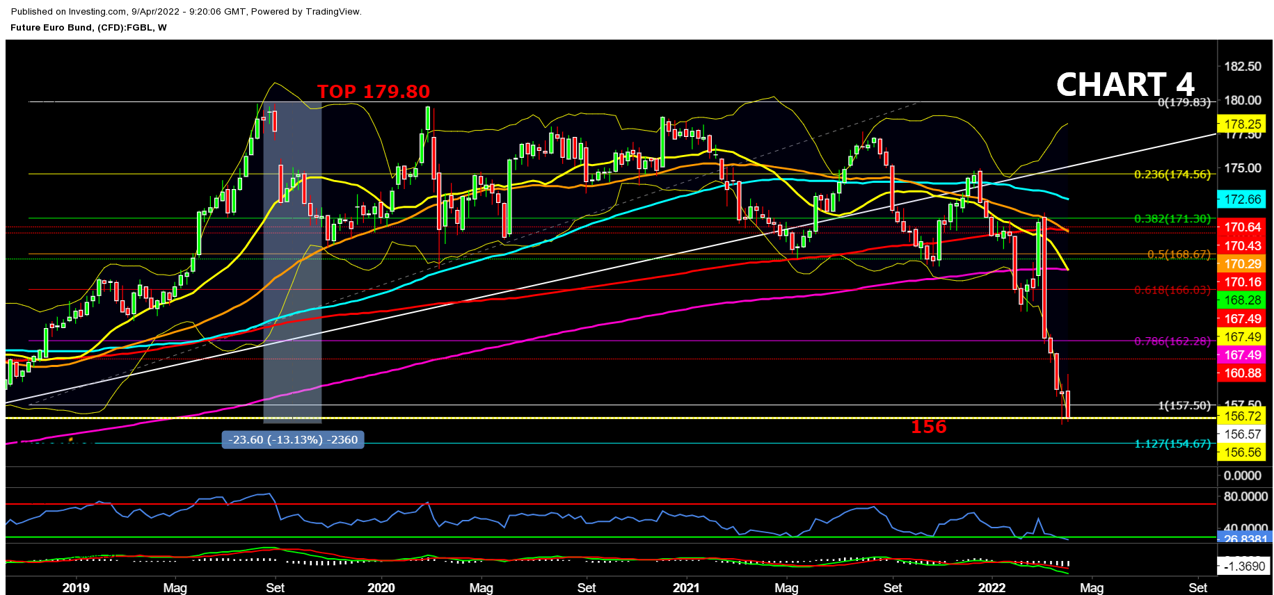Screen dimensions: 1274x595
Task: Click the red 160.88 price tag
Action: pyautogui.click(x=1242, y=373)
